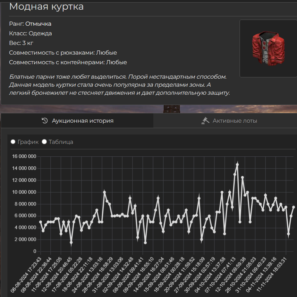Click the highest chart peak near 14 000 000

[x=237, y=165]
